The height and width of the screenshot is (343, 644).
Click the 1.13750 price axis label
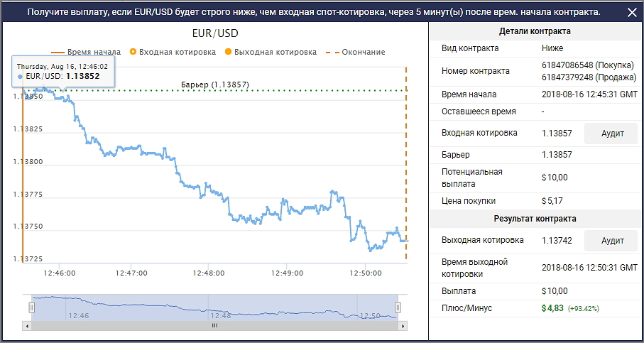(x=28, y=227)
